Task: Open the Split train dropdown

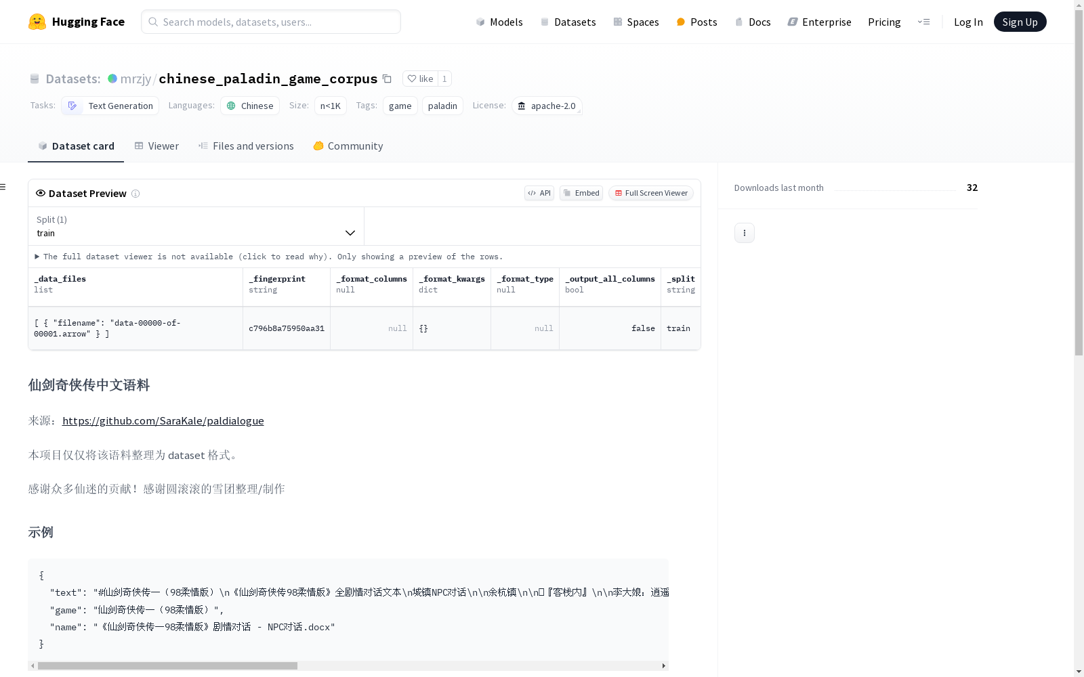Action: (196, 226)
